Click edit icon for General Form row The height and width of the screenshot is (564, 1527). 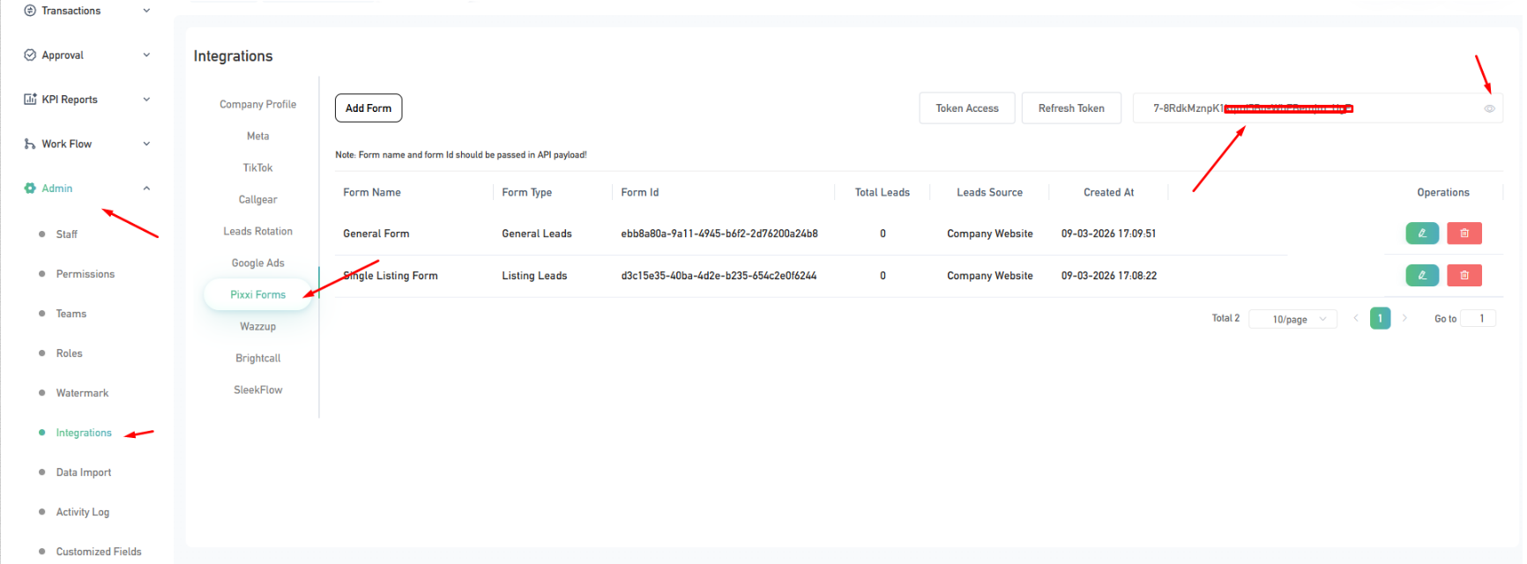click(x=1421, y=234)
